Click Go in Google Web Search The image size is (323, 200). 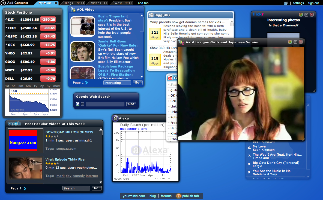(x=131, y=104)
